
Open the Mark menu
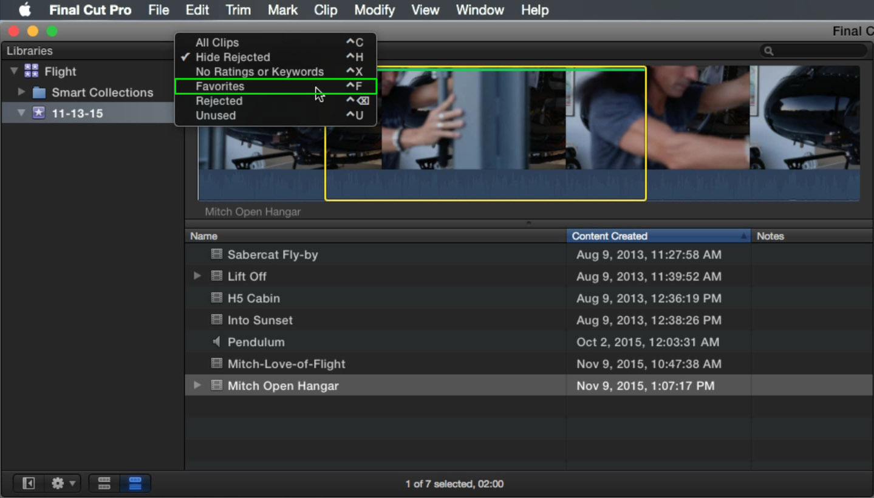(282, 10)
